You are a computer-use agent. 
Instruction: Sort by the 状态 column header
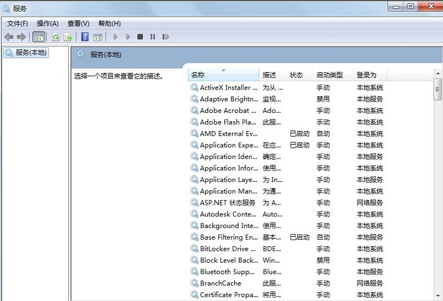point(300,75)
